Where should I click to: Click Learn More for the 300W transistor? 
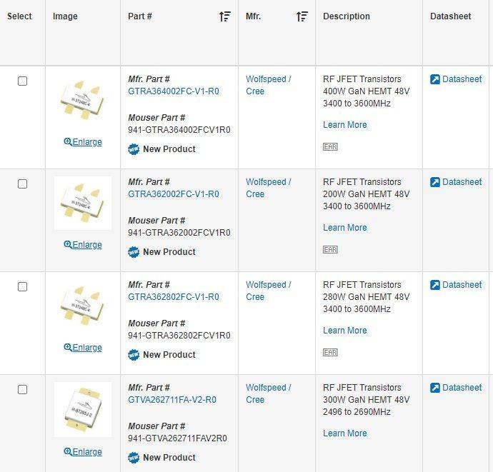click(x=344, y=433)
